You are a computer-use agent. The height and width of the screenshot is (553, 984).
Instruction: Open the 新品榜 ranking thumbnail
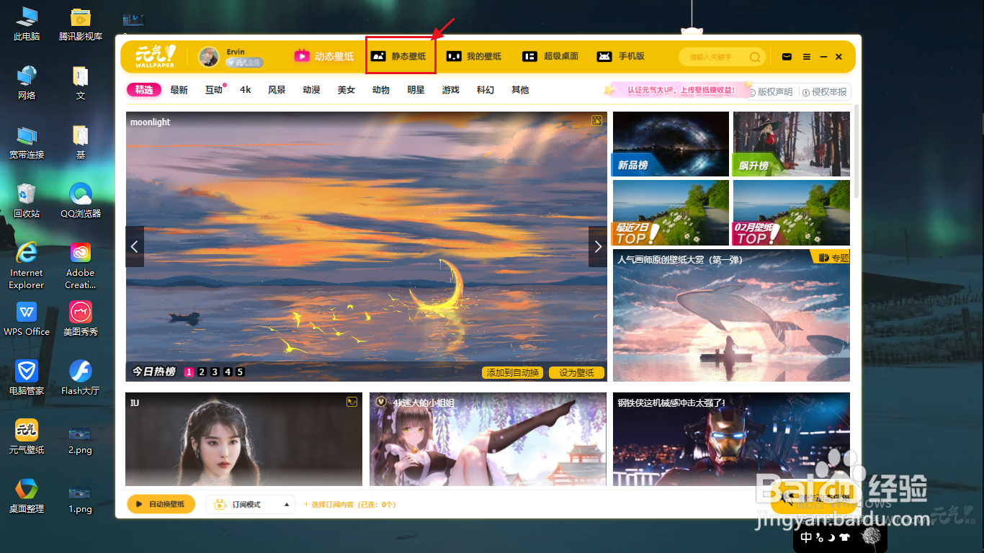click(x=671, y=143)
